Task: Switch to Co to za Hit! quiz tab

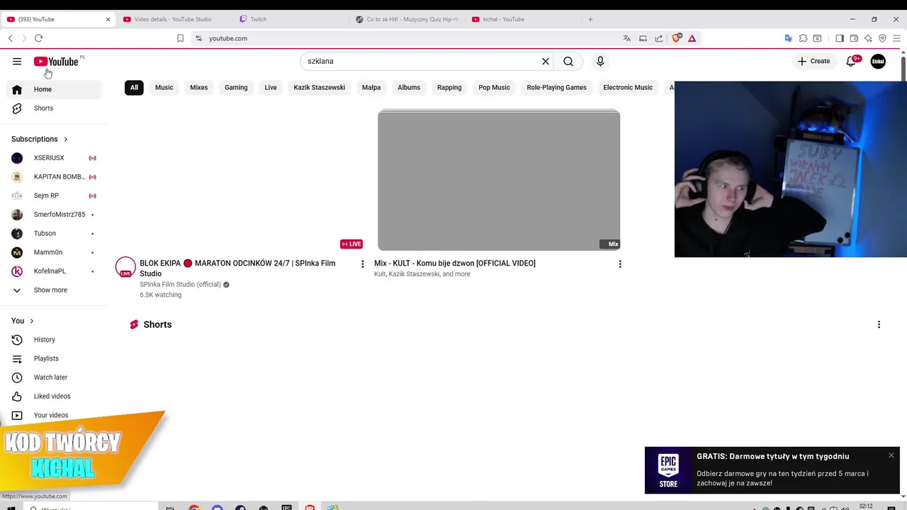Action: [408, 19]
